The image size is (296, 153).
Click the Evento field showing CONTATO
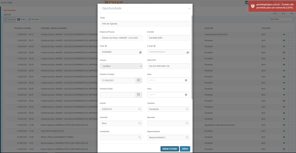point(121,109)
